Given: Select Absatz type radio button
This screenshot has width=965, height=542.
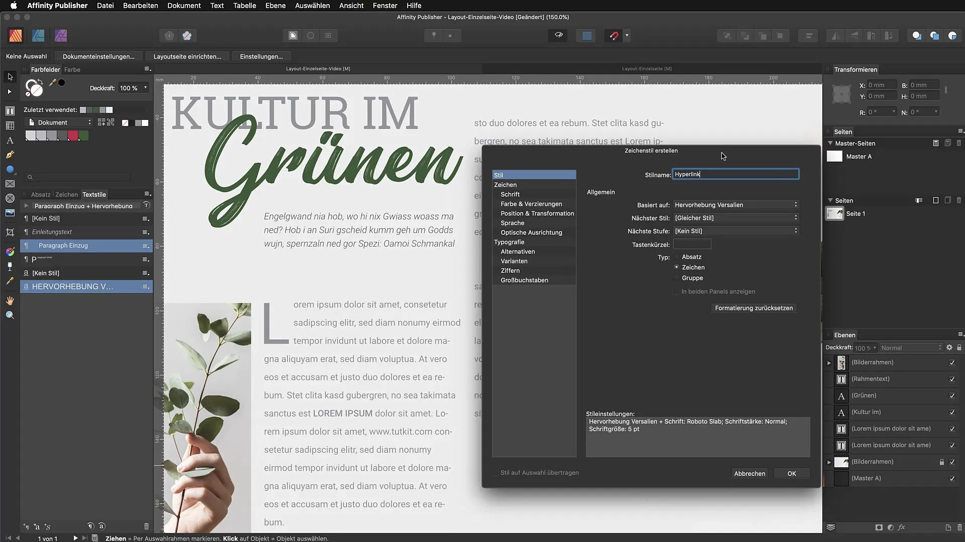Looking at the screenshot, I should [677, 257].
